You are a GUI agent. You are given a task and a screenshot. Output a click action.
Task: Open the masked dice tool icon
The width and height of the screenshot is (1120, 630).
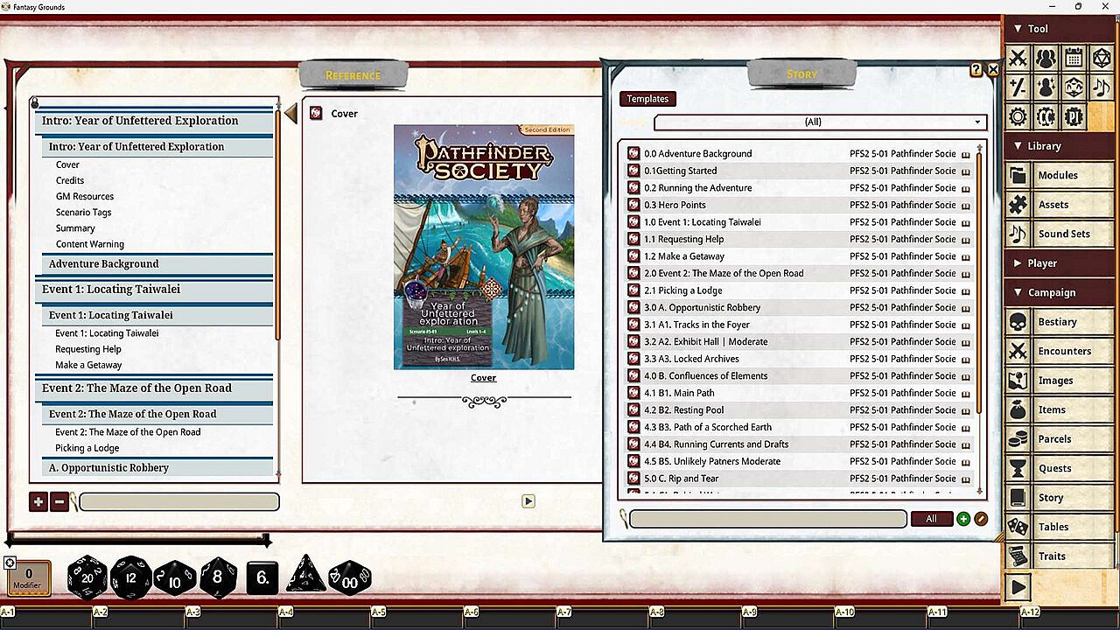(x=1074, y=87)
